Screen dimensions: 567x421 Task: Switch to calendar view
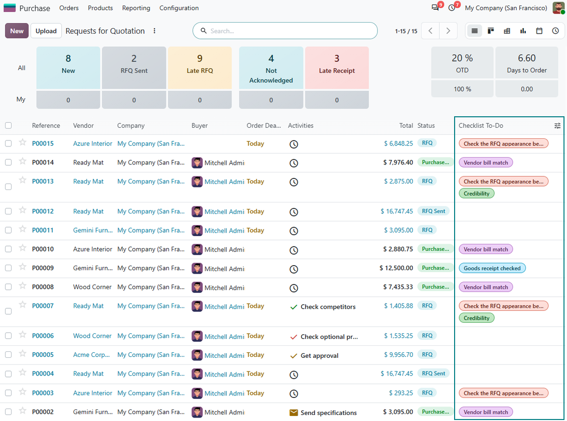539,31
